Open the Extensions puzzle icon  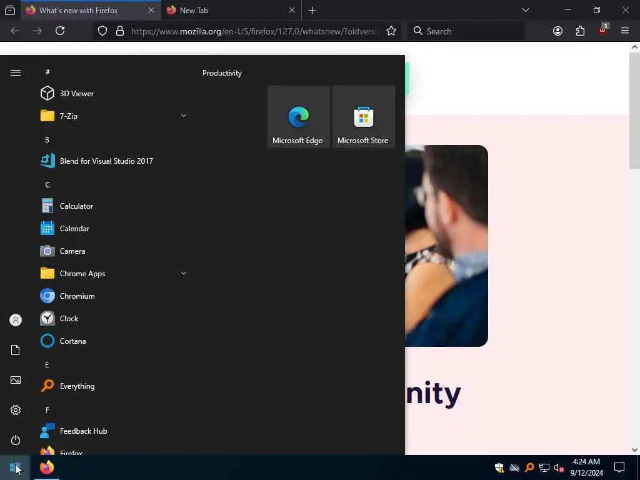(580, 31)
